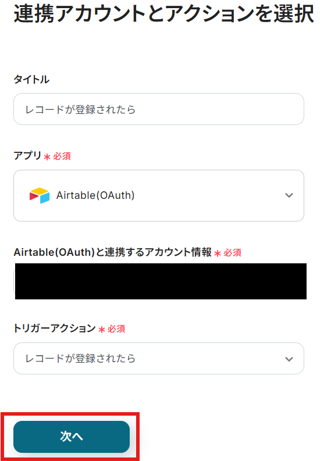The width and height of the screenshot is (331, 461).
Task: Click the 必須 marker next to アカウント情報
Action: point(233,252)
